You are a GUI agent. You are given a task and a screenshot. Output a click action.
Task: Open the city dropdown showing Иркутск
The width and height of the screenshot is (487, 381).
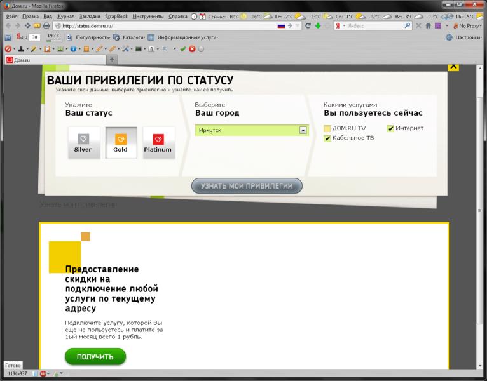pyautogui.click(x=252, y=130)
